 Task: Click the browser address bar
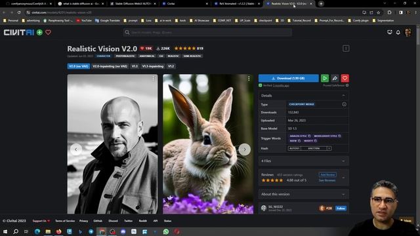(193, 12)
